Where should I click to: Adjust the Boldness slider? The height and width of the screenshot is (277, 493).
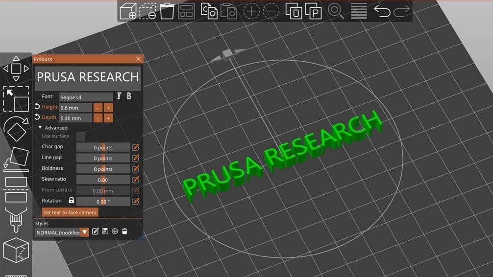(x=103, y=169)
